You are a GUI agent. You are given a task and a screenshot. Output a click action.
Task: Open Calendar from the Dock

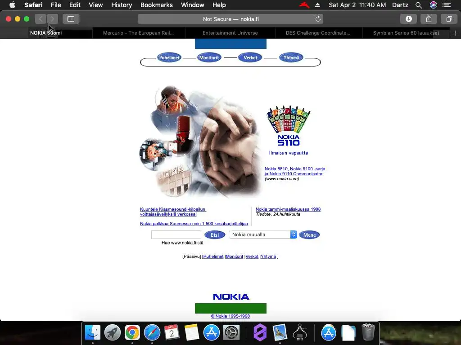pos(172,332)
